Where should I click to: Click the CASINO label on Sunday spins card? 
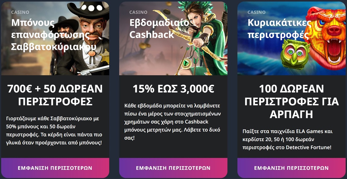tap(256, 12)
